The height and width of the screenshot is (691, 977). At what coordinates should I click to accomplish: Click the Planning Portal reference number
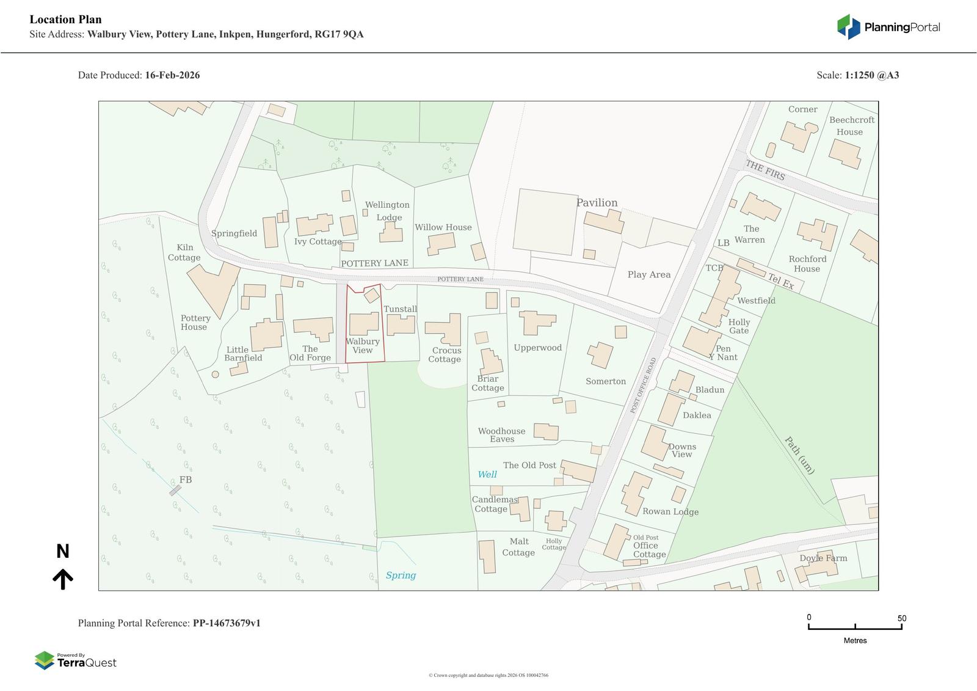click(227, 623)
